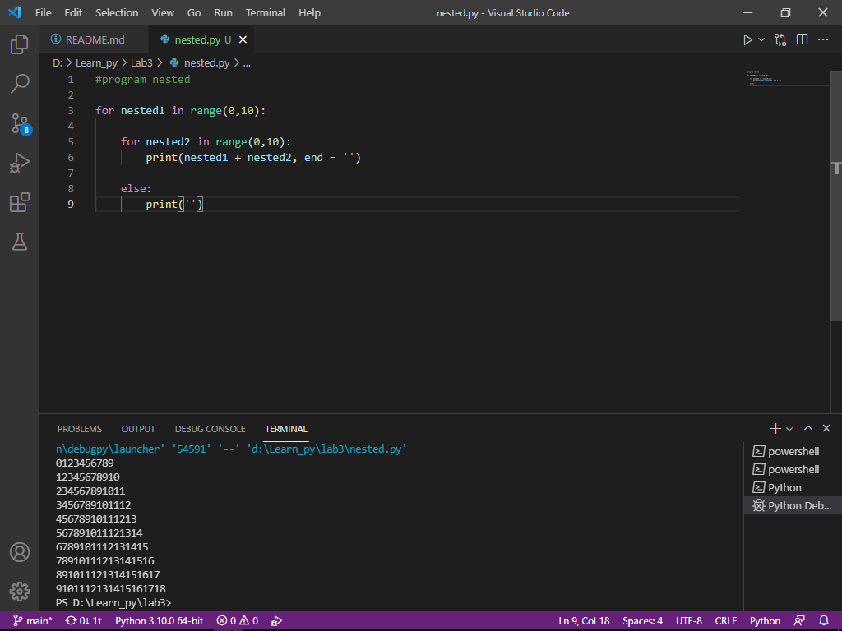Switch to the OUTPUT panel tab

click(x=138, y=429)
